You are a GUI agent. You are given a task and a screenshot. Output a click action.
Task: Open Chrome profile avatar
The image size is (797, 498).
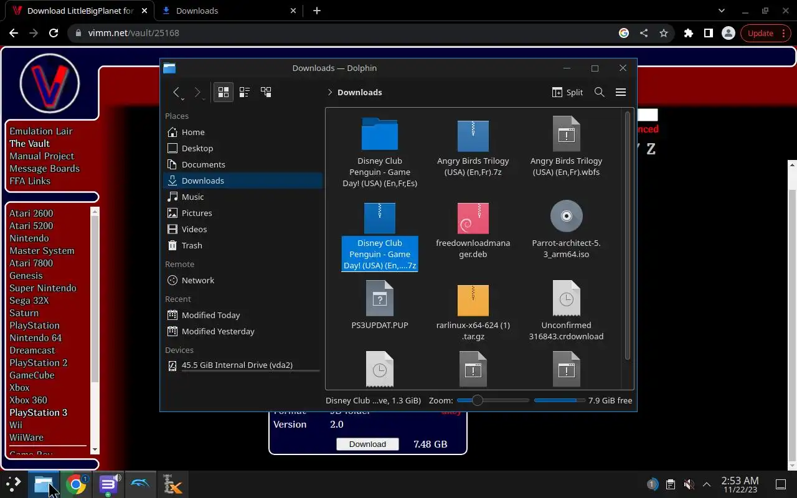(728, 33)
